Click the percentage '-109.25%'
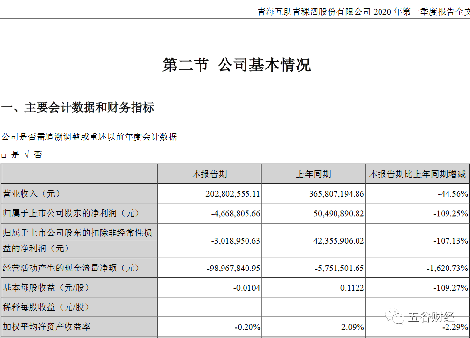The height and width of the screenshot is (338, 470). (x=450, y=214)
